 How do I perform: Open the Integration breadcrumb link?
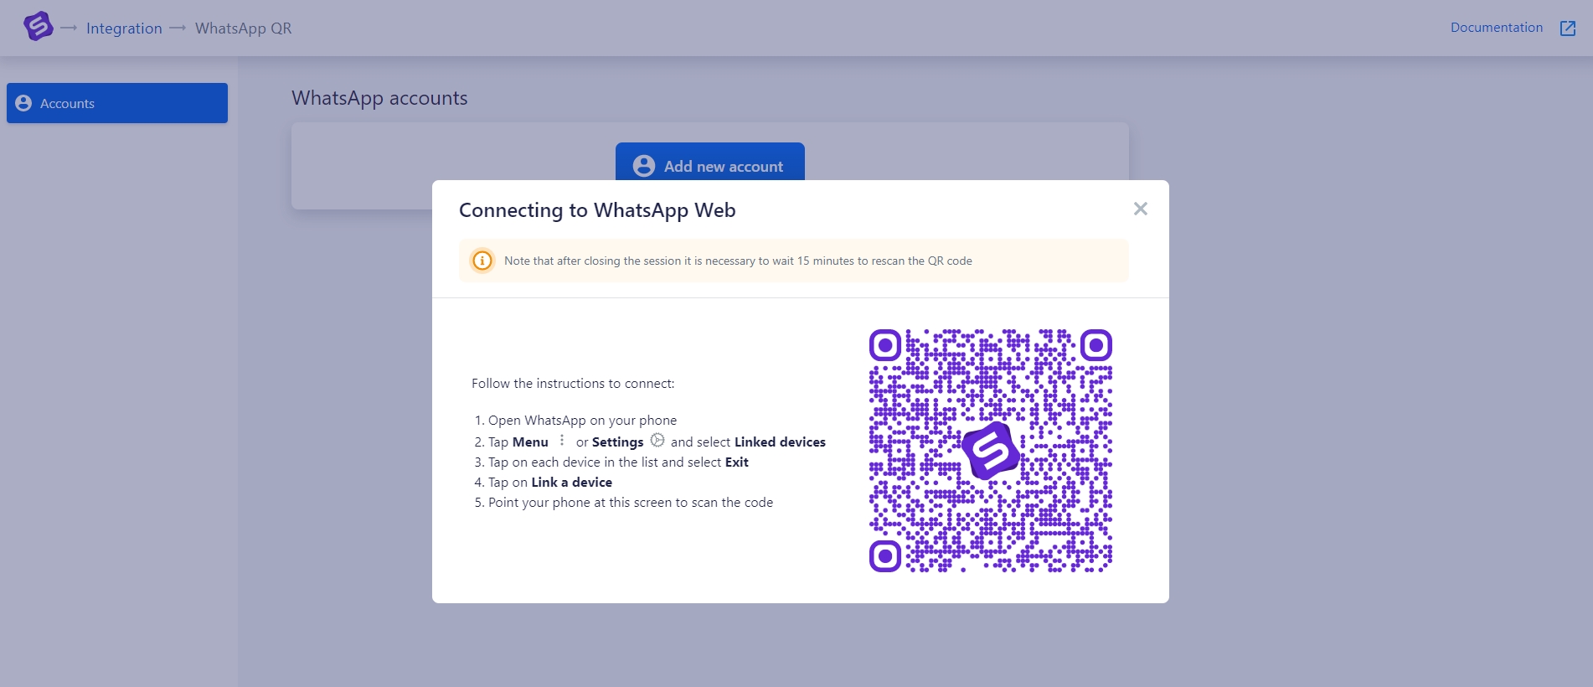pyautogui.click(x=124, y=28)
